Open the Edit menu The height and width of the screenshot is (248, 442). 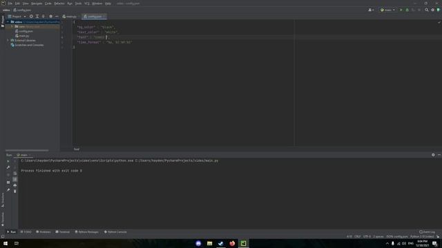[x=17, y=3]
